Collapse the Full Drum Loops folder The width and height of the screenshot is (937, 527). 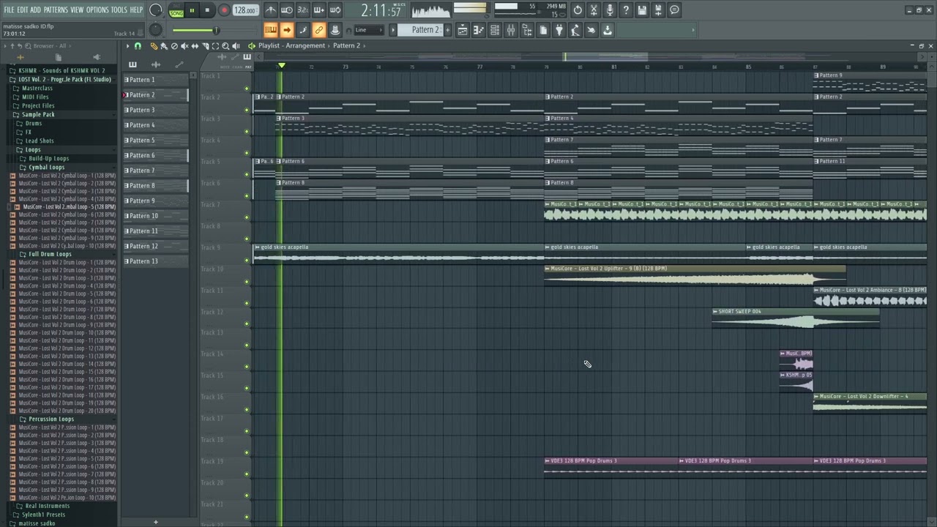click(x=50, y=255)
